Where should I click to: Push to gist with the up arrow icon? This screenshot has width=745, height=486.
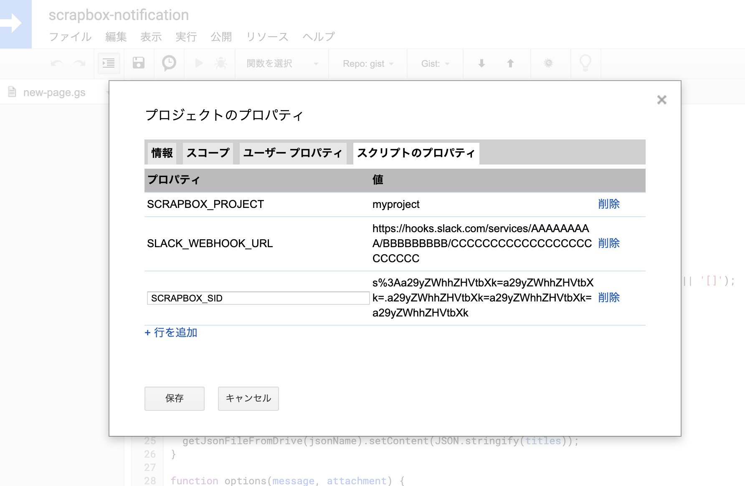(510, 63)
